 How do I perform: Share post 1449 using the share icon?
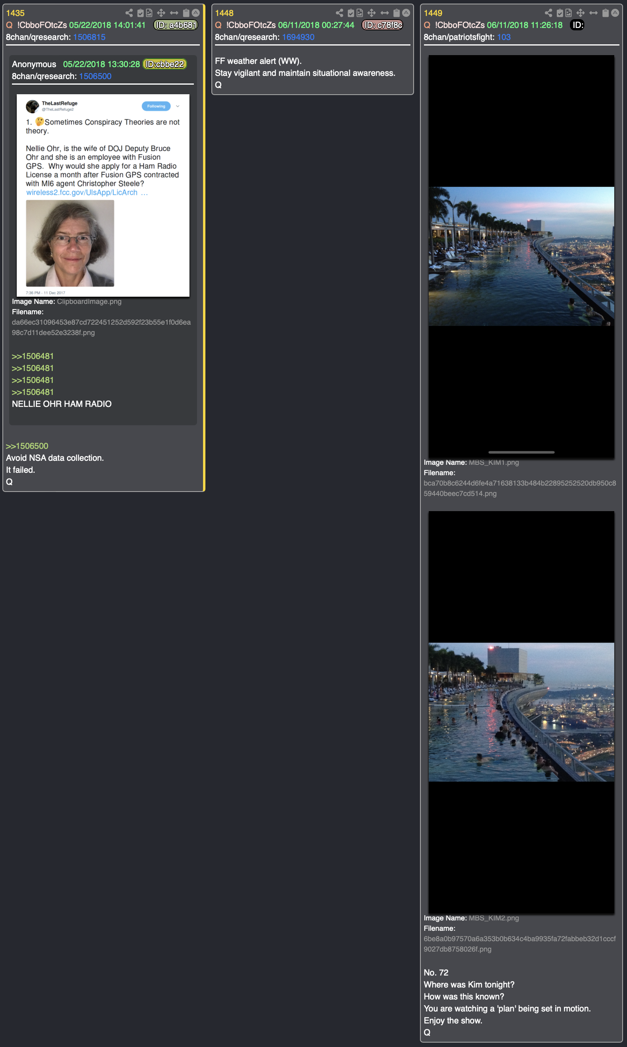(x=548, y=13)
